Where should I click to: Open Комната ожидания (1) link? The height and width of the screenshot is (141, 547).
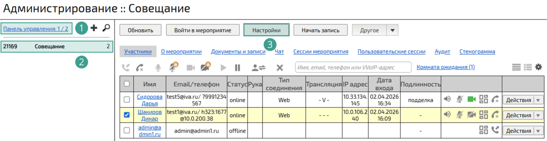point(446,67)
